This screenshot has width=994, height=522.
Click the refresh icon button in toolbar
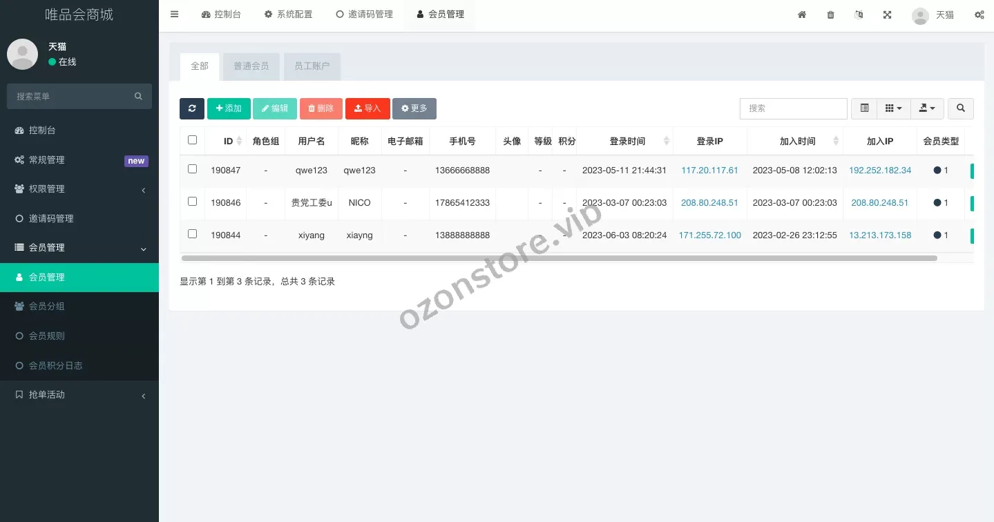click(192, 108)
